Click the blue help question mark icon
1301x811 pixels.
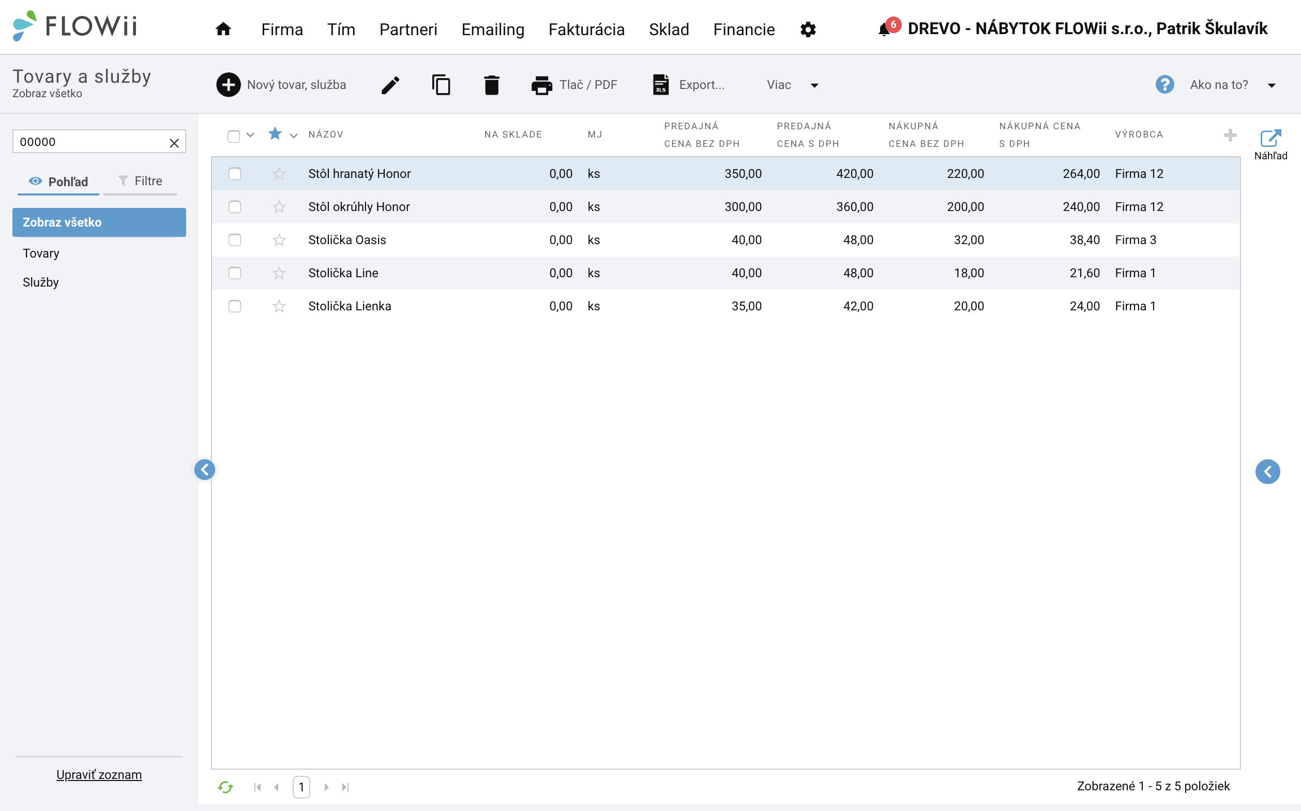click(1165, 85)
